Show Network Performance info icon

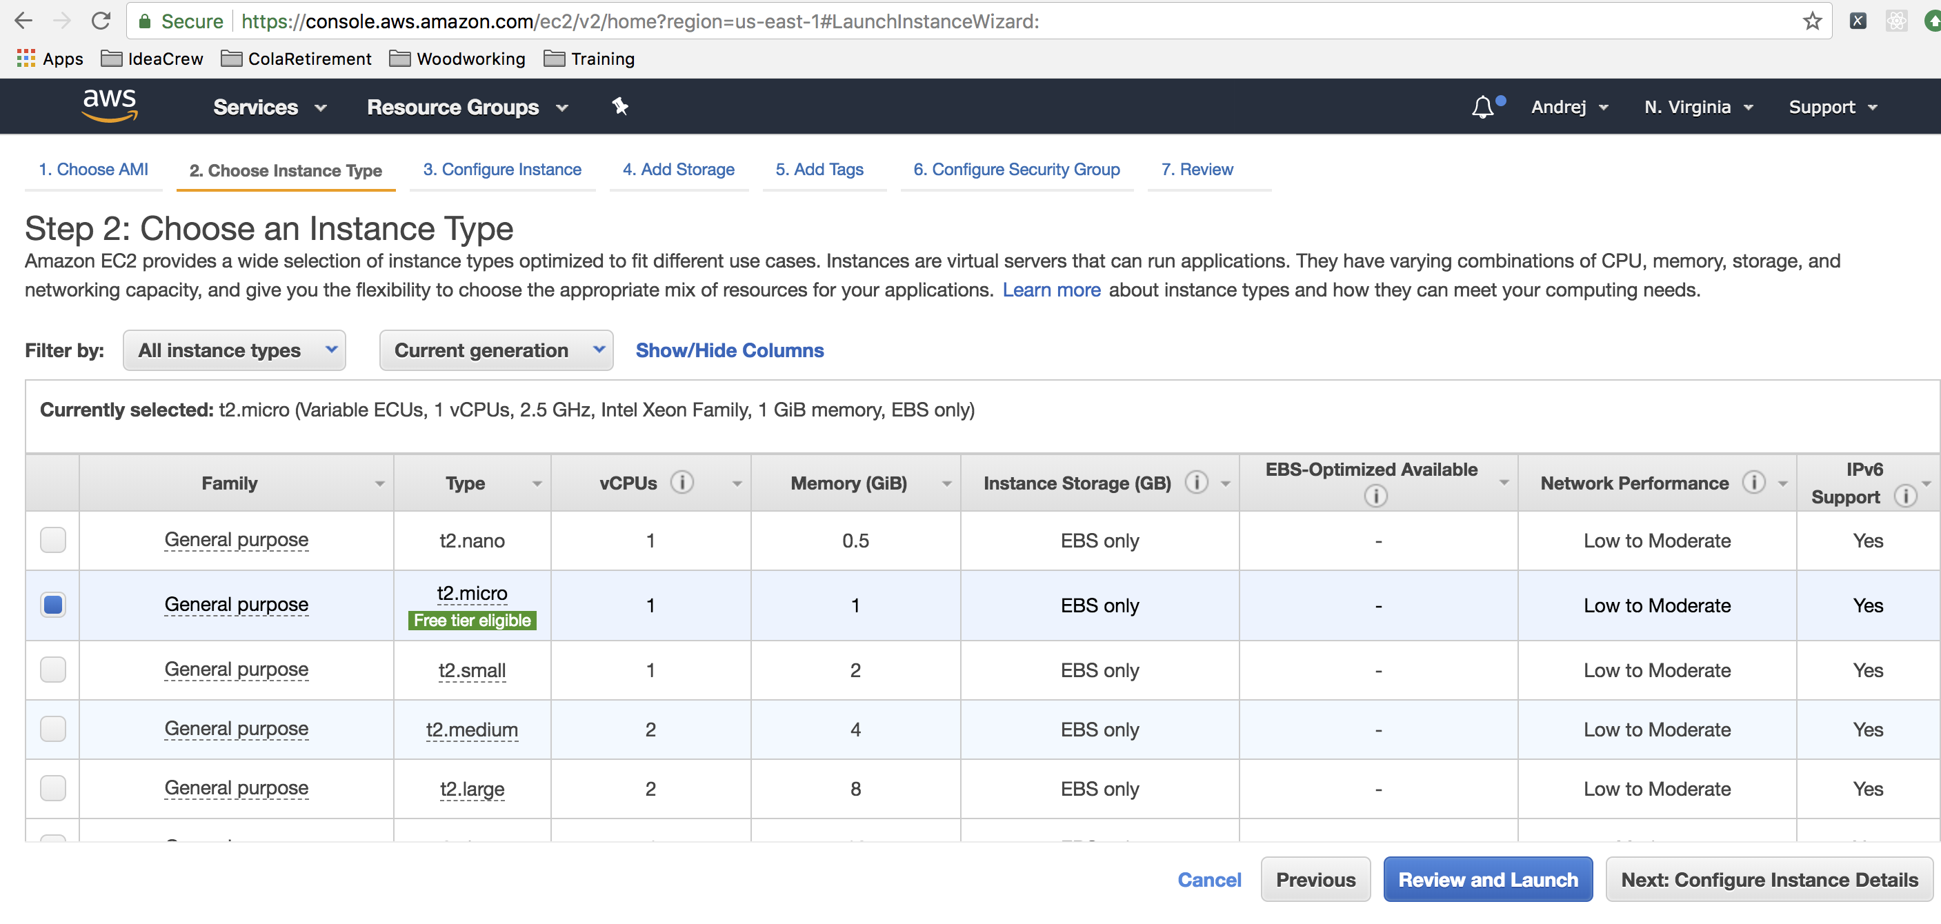(x=1753, y=482)
